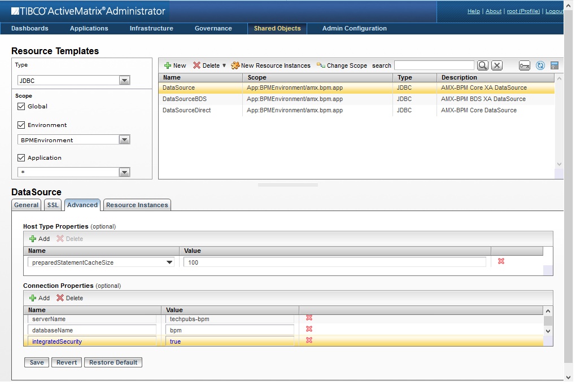The width and height of the screenshot is (576, 390).
Task: Open the Infrastructure menu
Action: tap(151, 28)
